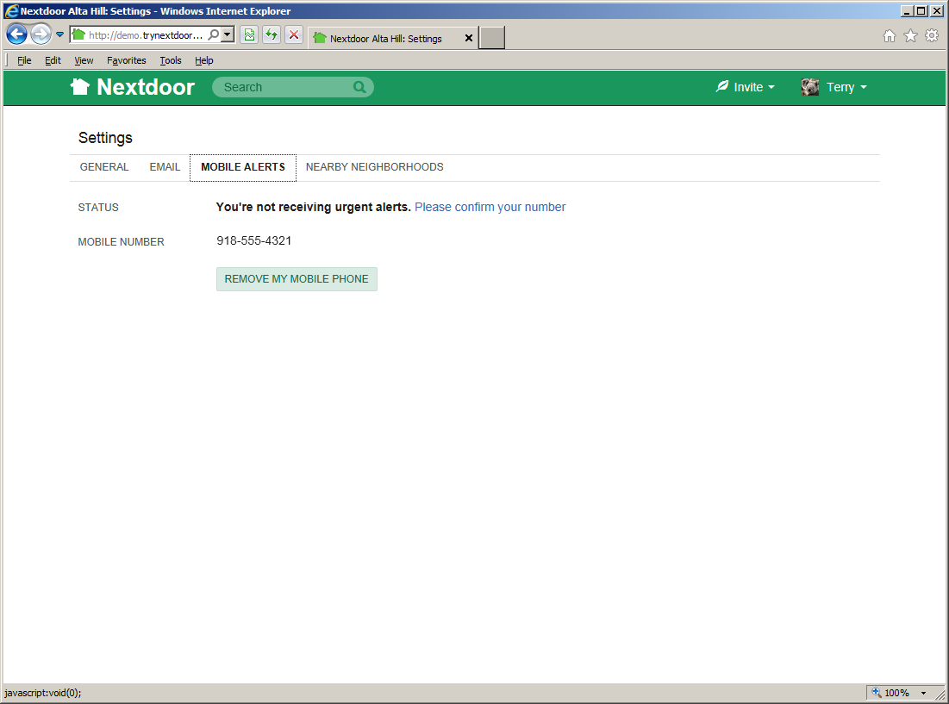Open the browser Home page icon
The height and width of the screenshot is (704, 949).
point(889,36)
